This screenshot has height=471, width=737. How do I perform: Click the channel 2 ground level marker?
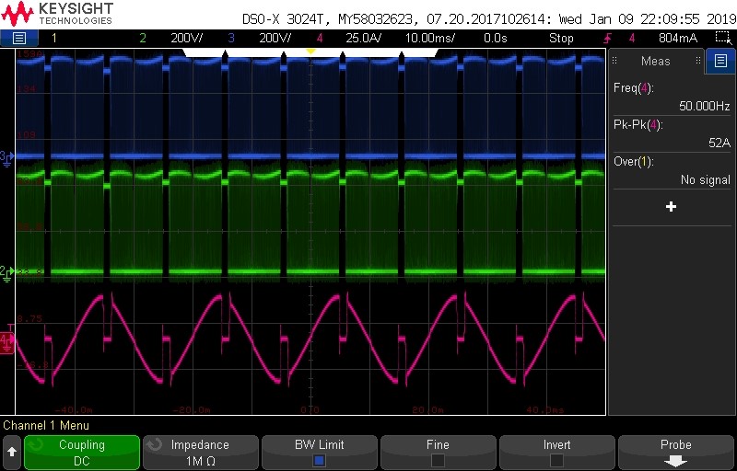point(6,272)
